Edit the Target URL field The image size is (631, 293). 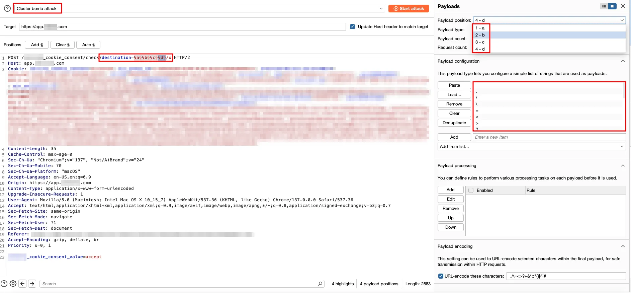click(x=182, y=27)
